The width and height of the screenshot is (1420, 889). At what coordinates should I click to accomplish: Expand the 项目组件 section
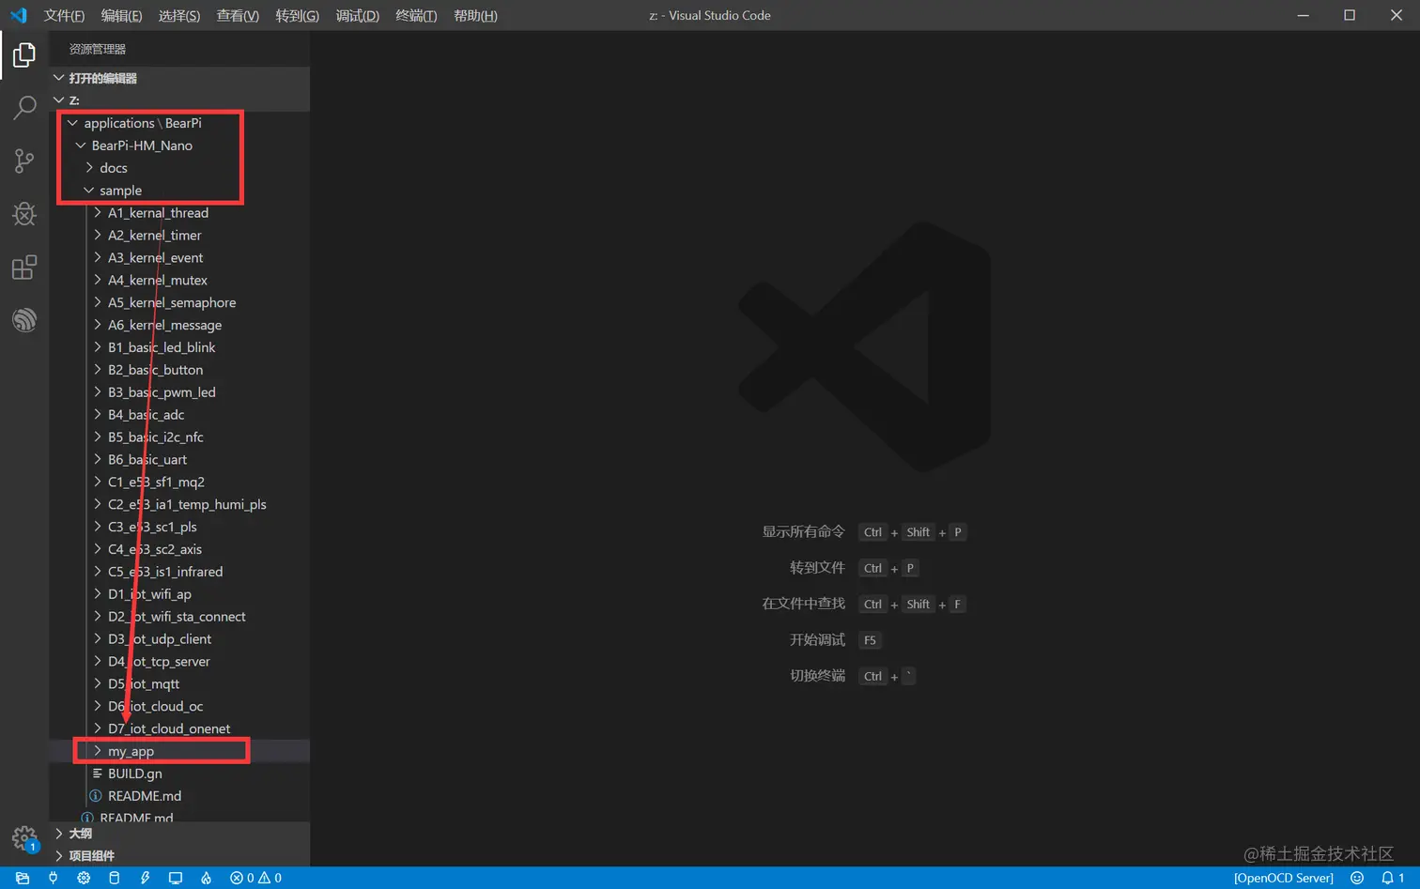coord(179,855)
